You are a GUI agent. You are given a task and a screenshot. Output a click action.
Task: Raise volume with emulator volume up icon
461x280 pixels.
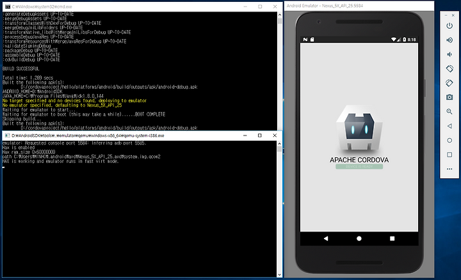point(449,40)
